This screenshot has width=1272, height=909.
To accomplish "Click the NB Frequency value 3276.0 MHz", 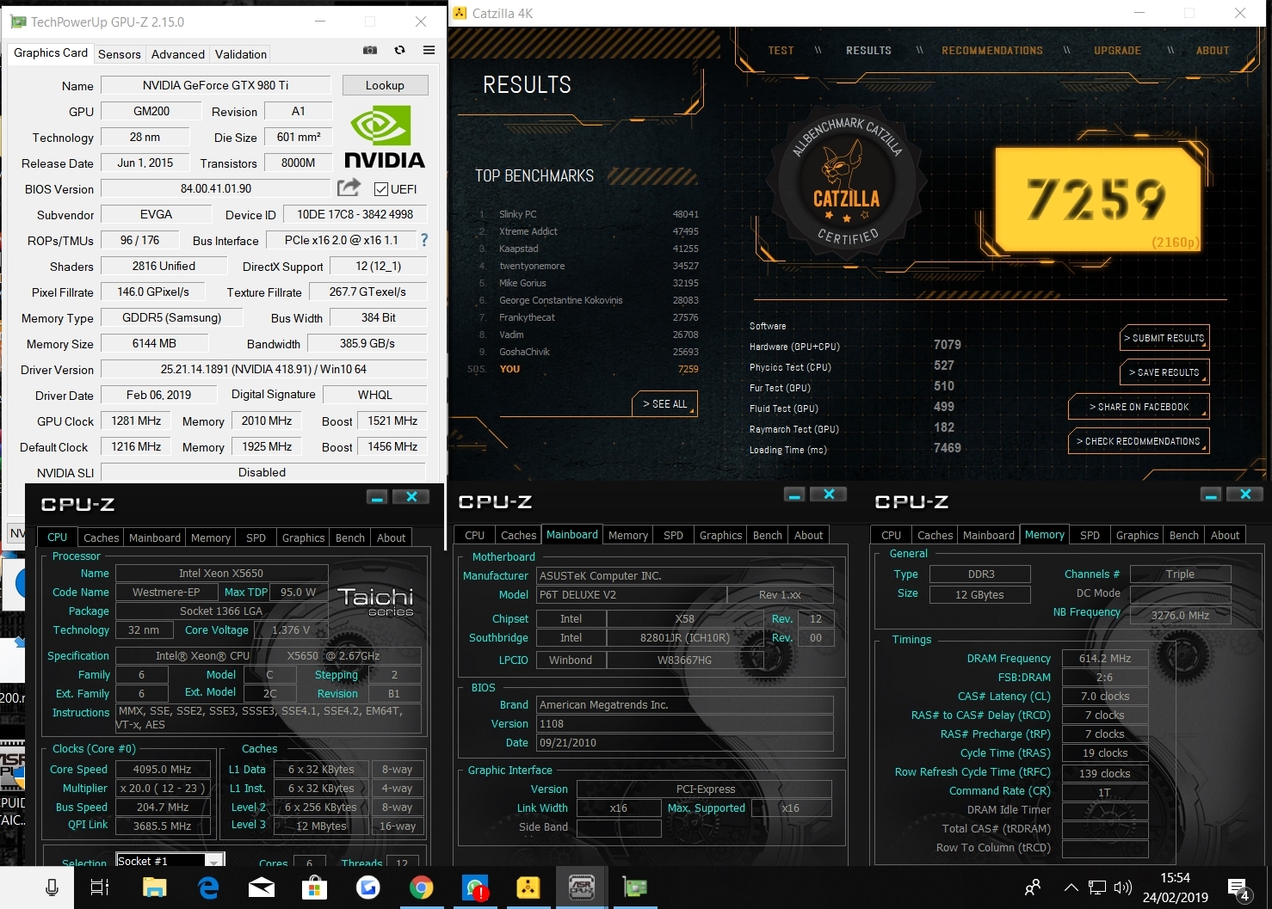I will 1181,615.
